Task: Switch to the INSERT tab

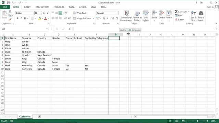Action: (x=27, y=7)
